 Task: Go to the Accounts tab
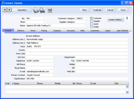71,31
